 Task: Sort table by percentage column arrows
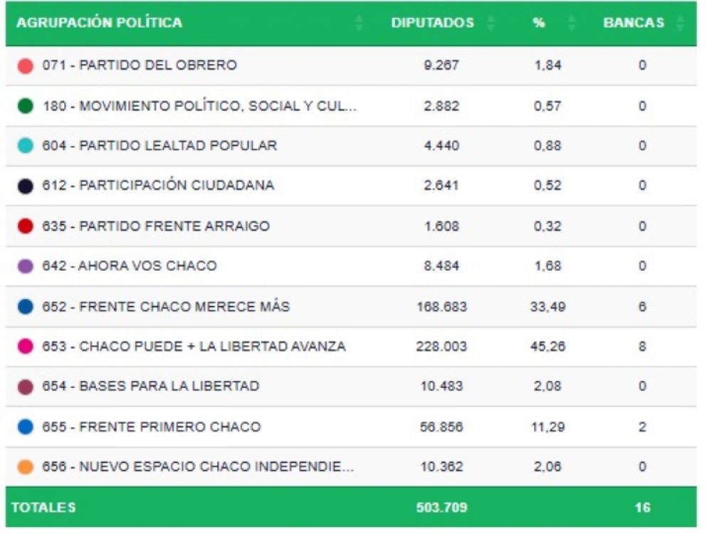(x=572, y=23)
